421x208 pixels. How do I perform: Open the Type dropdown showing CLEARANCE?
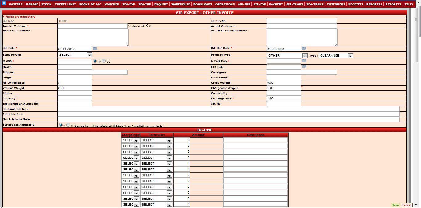(x=350, y=56)
